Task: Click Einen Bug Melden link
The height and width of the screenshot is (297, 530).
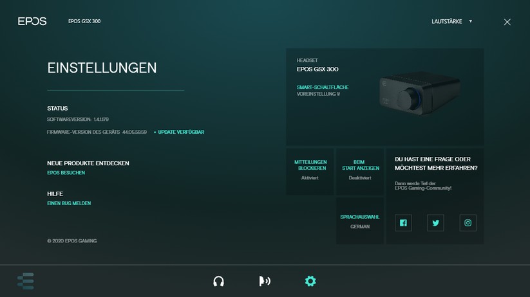Action: 69,203
